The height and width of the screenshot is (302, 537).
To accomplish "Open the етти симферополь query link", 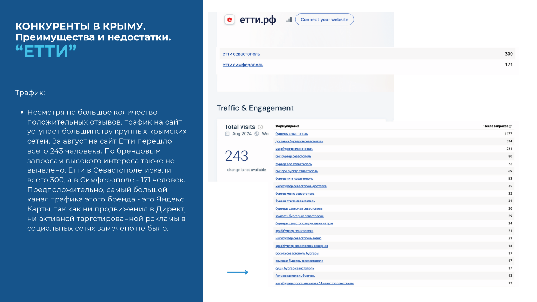I will [x=242, y=65].
